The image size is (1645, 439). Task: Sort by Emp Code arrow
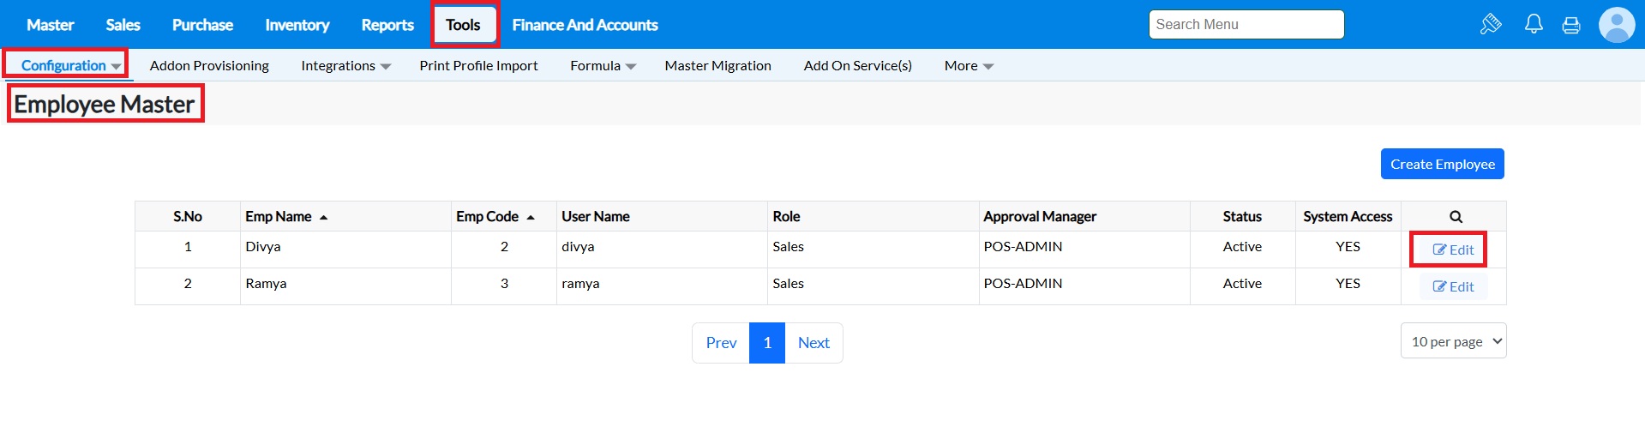[531, 218]
